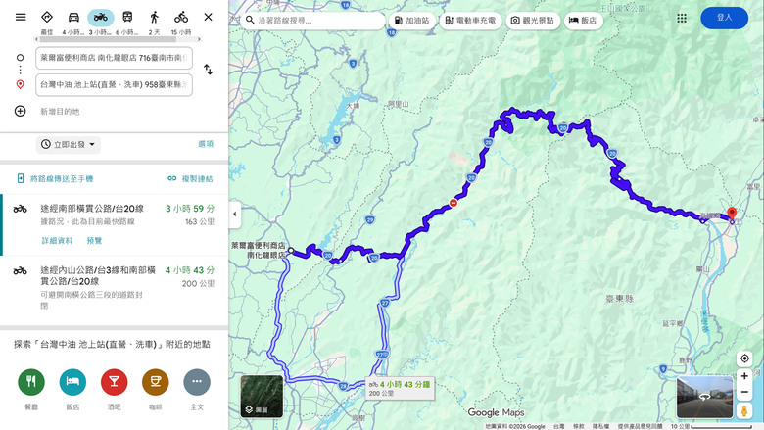Click the 登入 sign in button

(724, 18)
